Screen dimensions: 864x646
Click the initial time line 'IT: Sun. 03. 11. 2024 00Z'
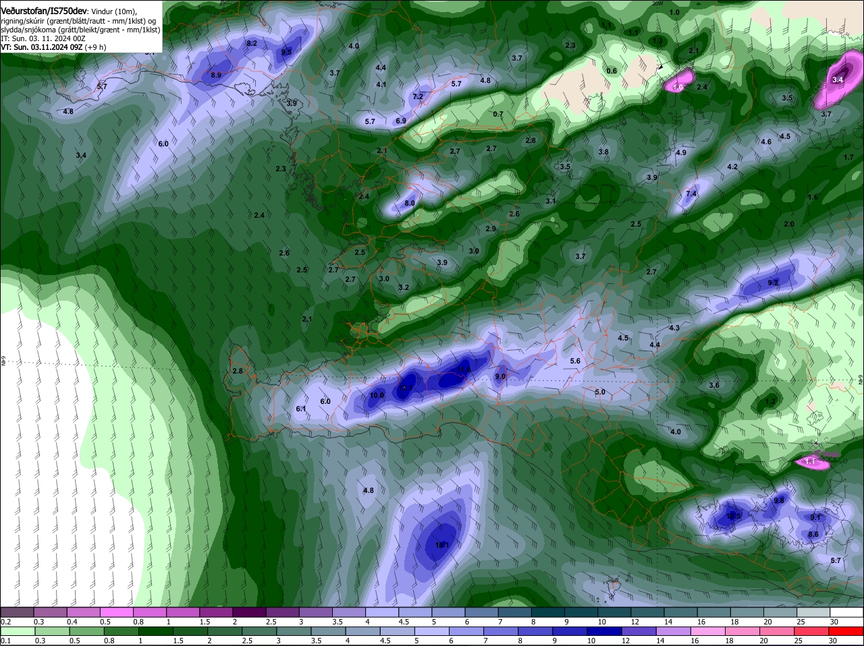click(43, 38)
